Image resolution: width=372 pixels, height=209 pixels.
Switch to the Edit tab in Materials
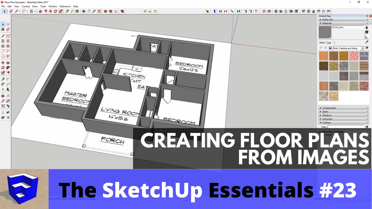tap(329, 43)
